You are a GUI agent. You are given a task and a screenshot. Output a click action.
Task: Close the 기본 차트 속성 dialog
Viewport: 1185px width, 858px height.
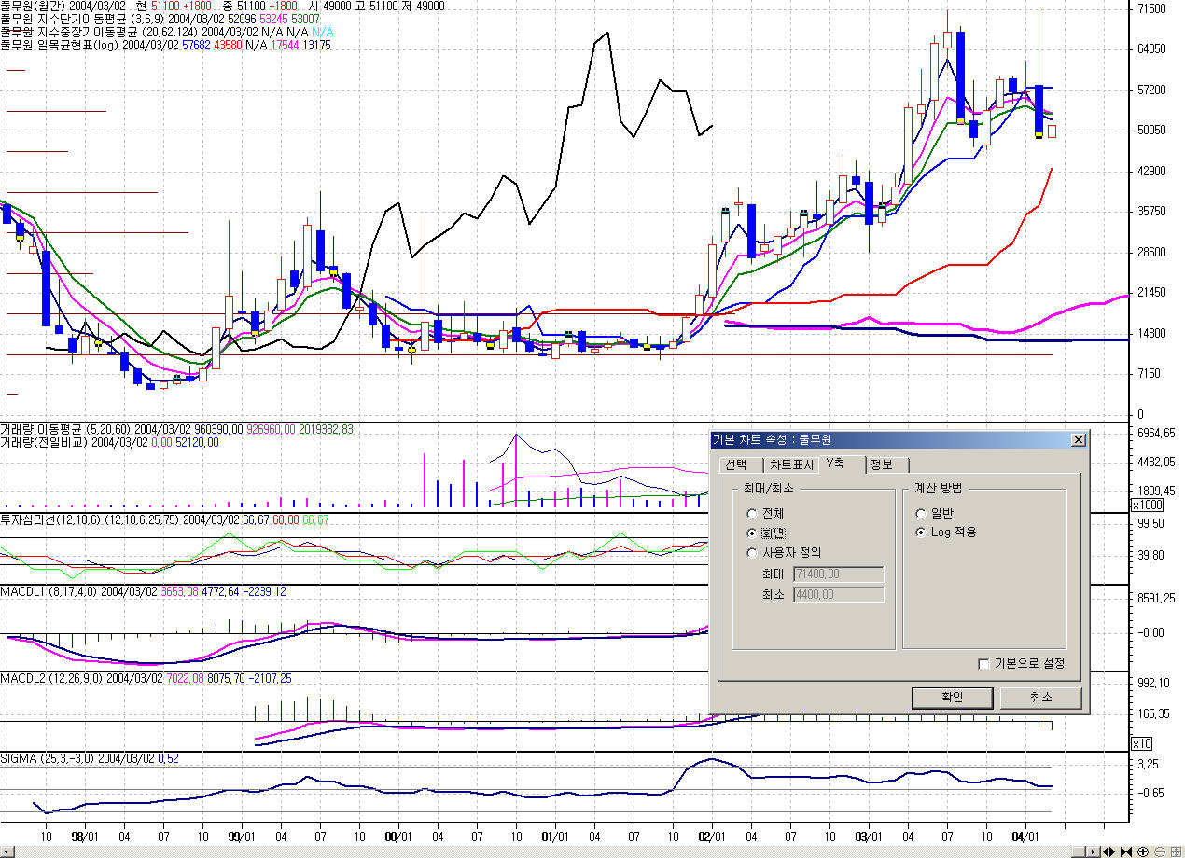point(1079,440)
